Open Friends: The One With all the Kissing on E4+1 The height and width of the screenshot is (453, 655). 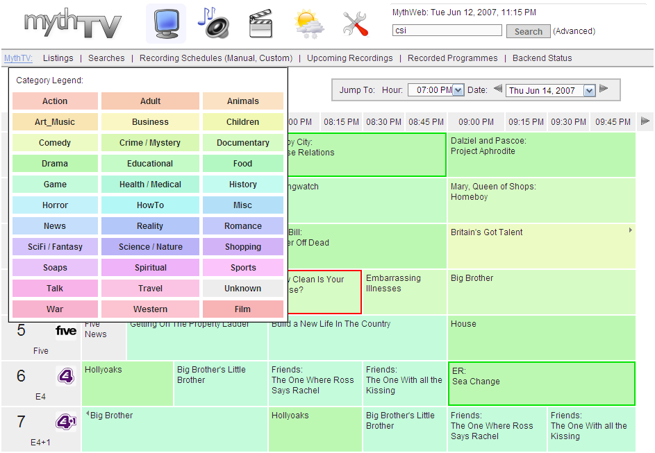(x=592, y=429)
